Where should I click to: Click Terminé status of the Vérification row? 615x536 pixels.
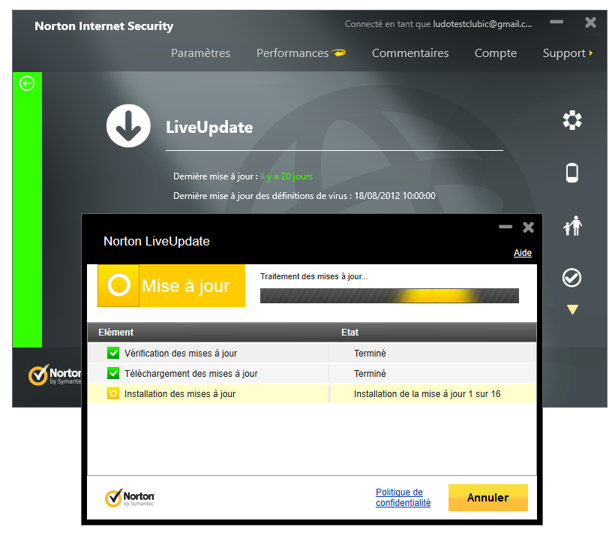pyautogui.click(x=370, y=354)
